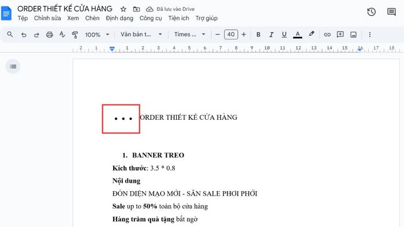Click the ĐÓN DIỆN MẠO MỚI line
The height and width of the screenshot is (227, 404).
(185, 194)
